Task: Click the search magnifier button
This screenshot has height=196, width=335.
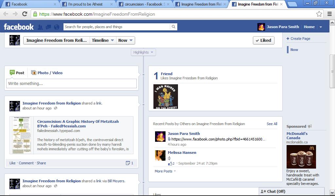Action: (x=173, y=27)
